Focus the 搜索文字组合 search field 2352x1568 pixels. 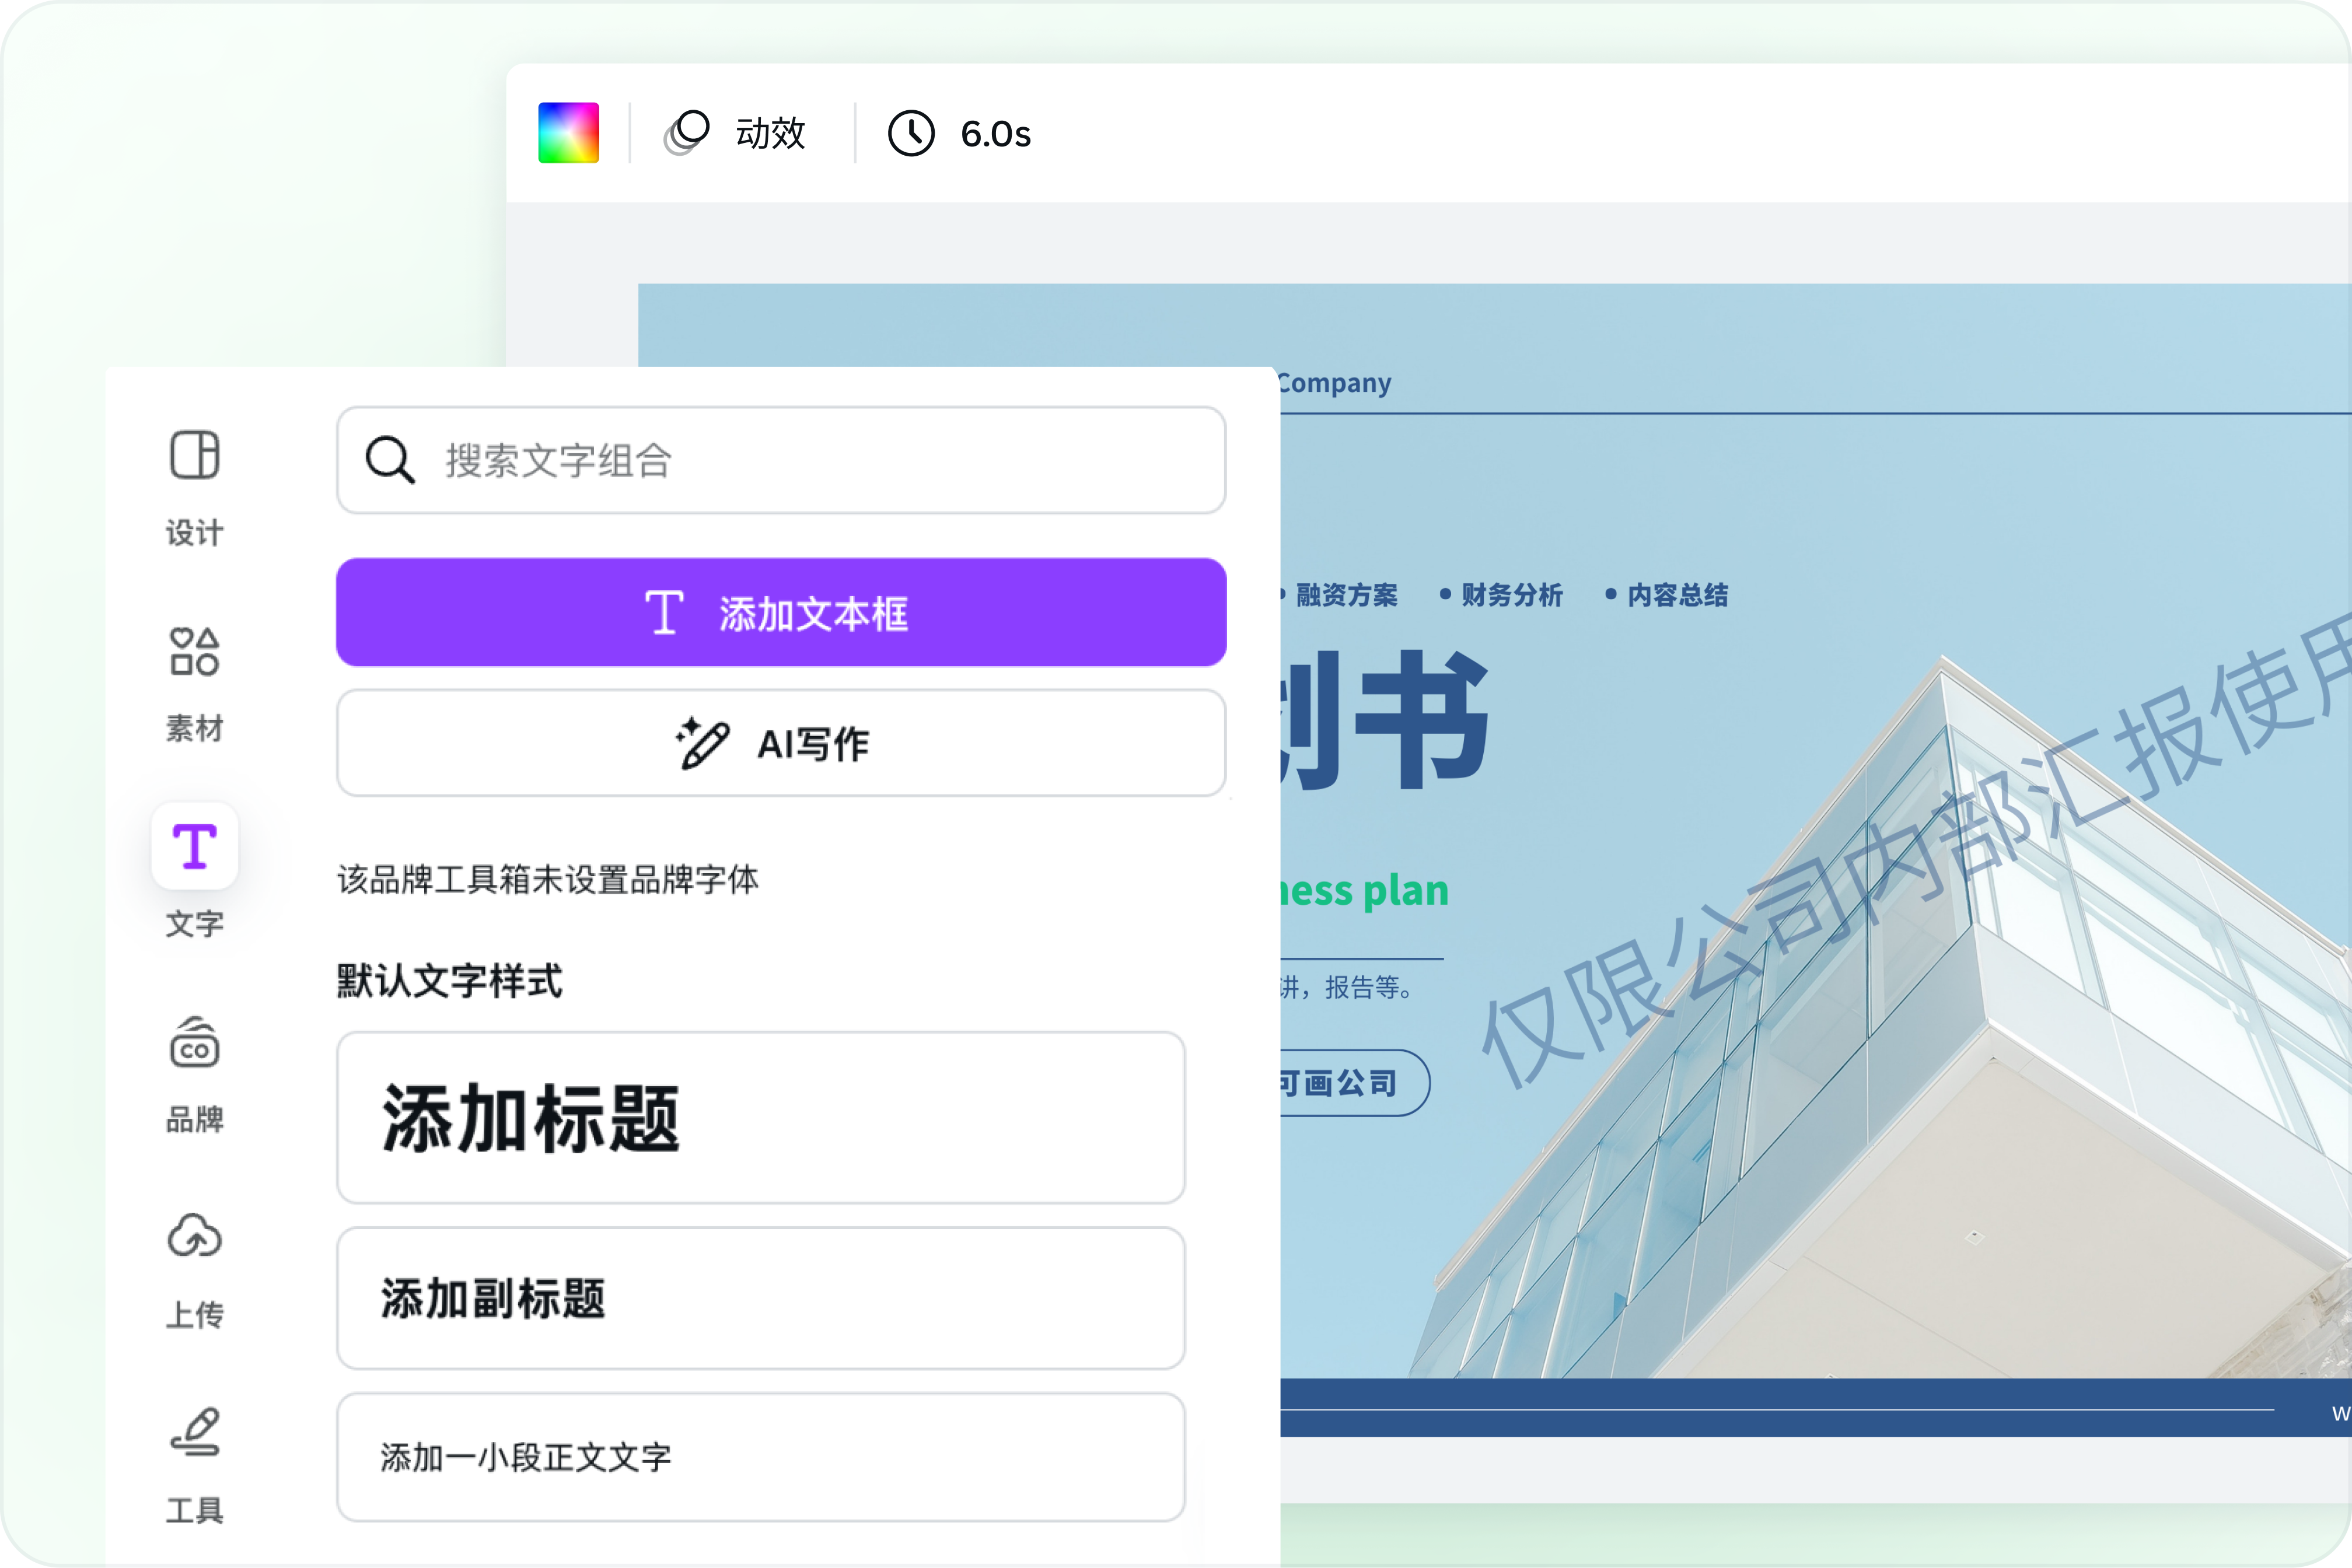click(781, 461)
